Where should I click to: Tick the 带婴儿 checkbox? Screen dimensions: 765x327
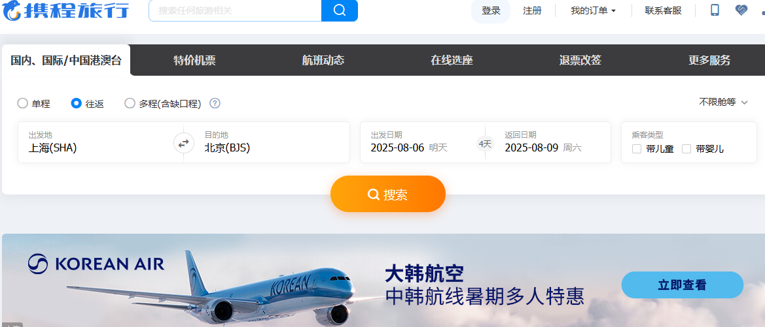703,149
